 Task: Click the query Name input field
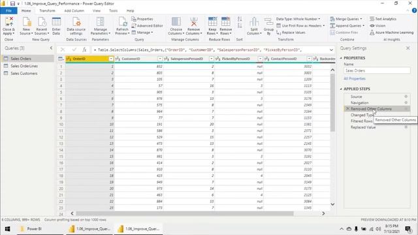click(377, 70)
